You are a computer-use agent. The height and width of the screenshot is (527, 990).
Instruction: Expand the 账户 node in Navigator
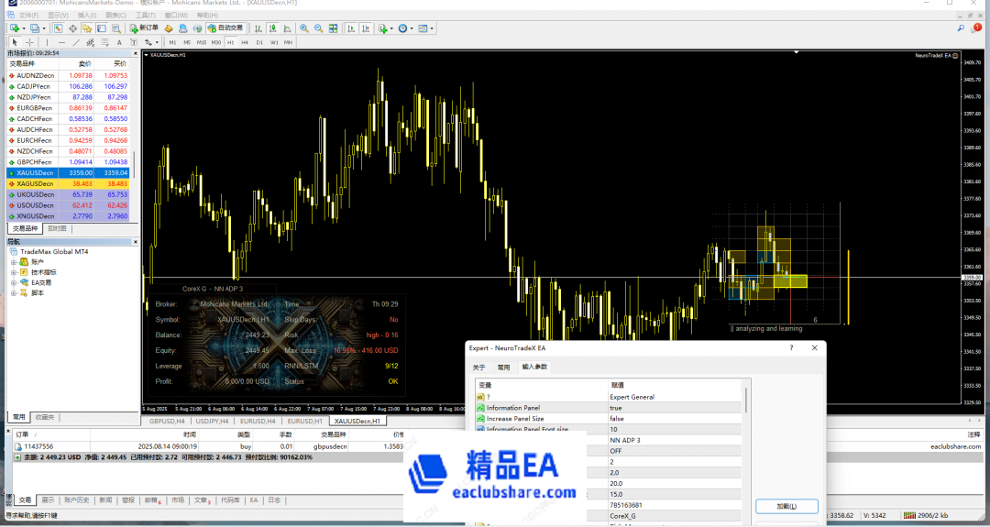(13, 261)
